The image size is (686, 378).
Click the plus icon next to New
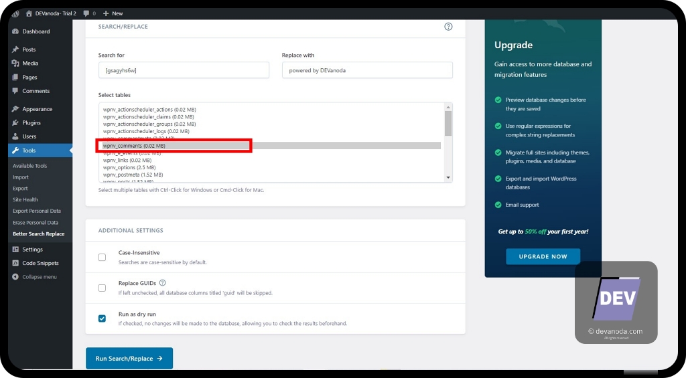105,13
